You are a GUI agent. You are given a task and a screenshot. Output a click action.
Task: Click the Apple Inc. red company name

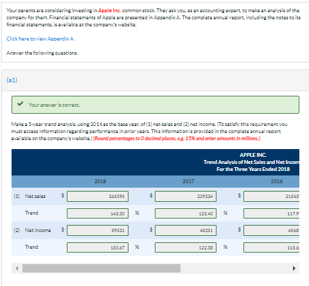click(109, 10)
